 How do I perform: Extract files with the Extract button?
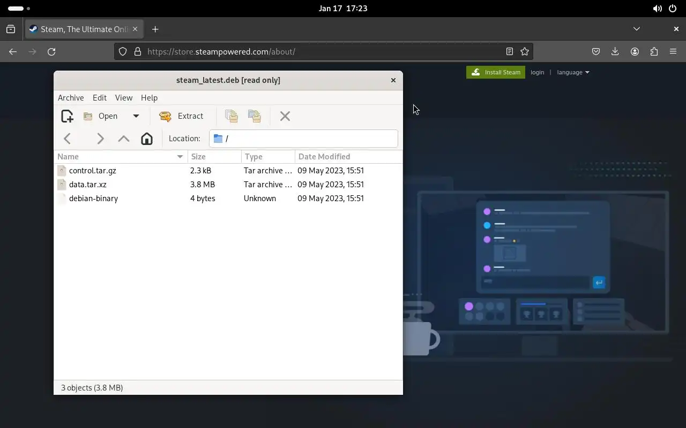coord(182,116)
